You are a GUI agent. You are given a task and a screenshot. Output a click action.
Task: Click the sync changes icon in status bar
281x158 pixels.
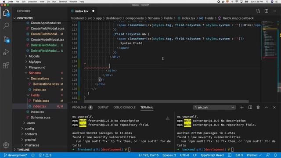(x=33, y=155)
